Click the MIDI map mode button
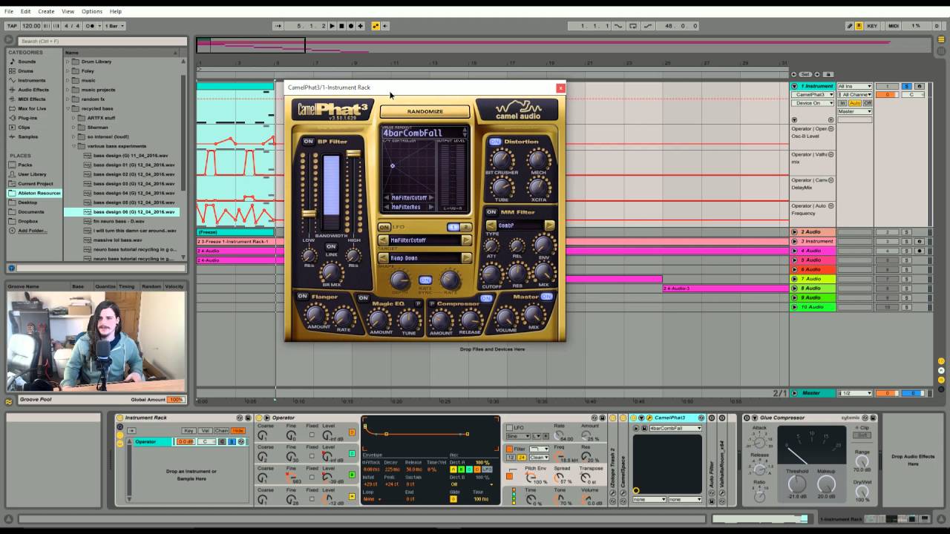 (x=893, y=26)
